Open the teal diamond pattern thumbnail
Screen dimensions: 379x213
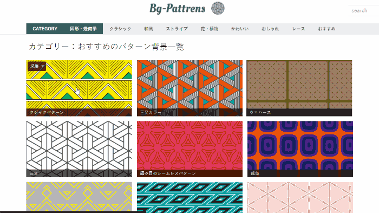(190, 197)
